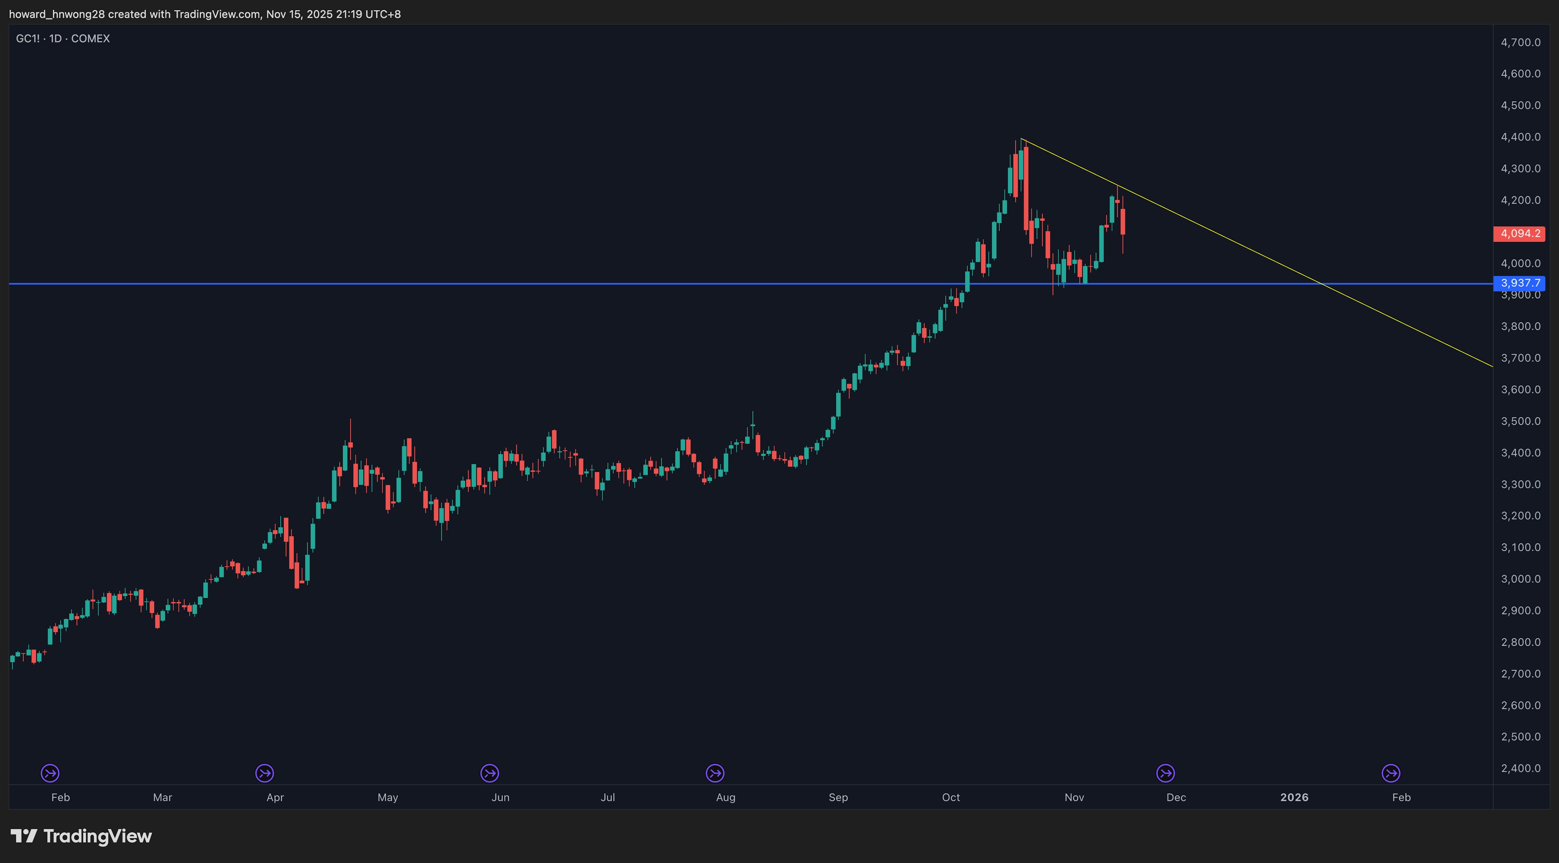Select the blue horizontal support line
This screenshot has width=1559, height=863.
(484, 283)
